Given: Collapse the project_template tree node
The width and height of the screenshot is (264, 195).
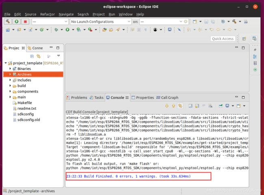Looking at the screenshot, I should (x=6, y=63).
